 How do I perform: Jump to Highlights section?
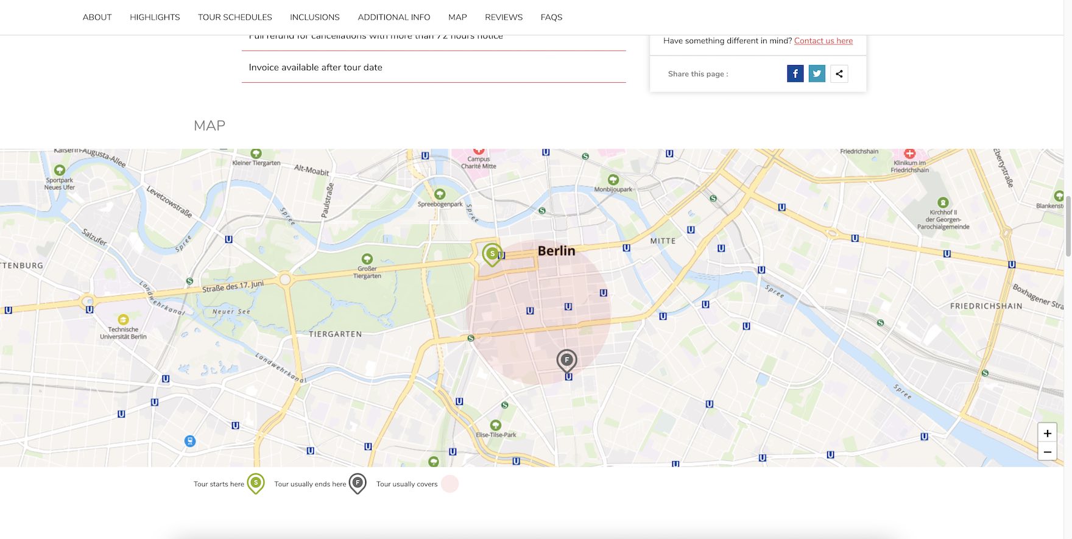(155, 17)
